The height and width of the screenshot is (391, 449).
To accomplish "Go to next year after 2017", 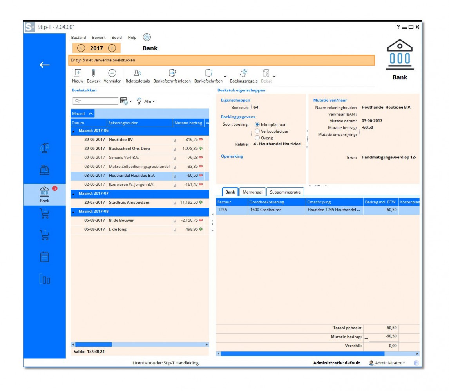I will coord(112,48).
